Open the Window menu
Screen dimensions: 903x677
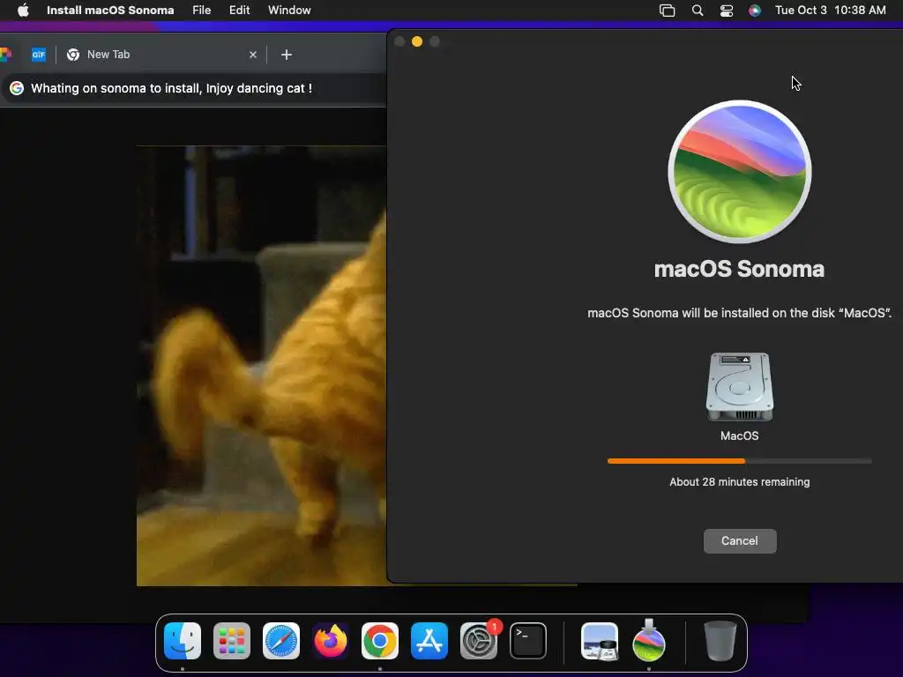click(289, 10)
